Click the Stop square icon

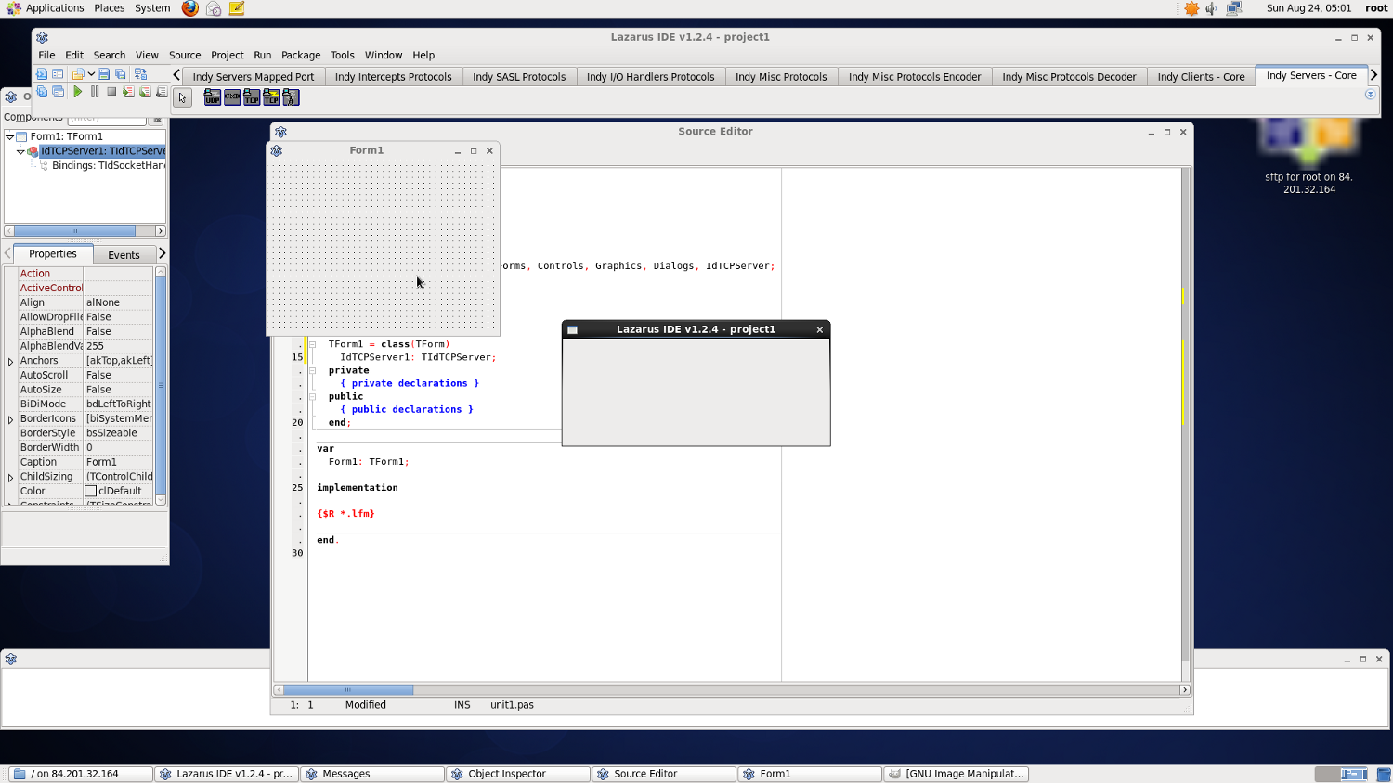coord(111,92)
